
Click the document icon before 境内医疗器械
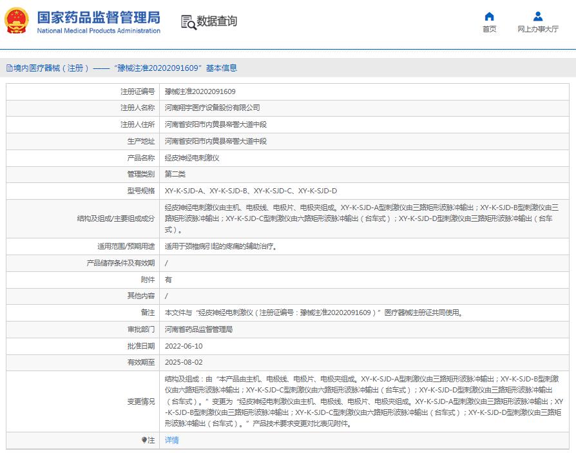9,68
